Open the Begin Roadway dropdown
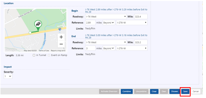The width and height of the screenshot is (206, 98). (x=106, y=17)
